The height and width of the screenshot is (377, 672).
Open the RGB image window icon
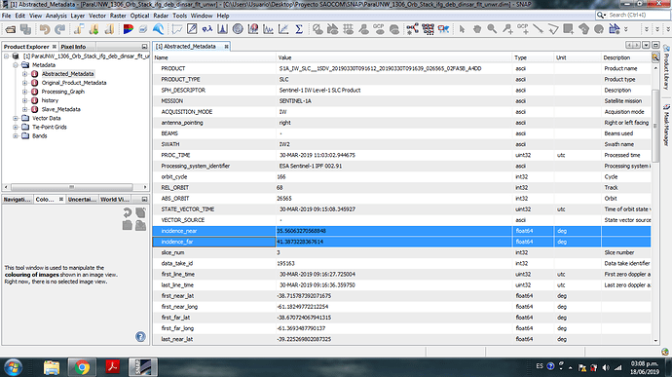coord(128,29)
